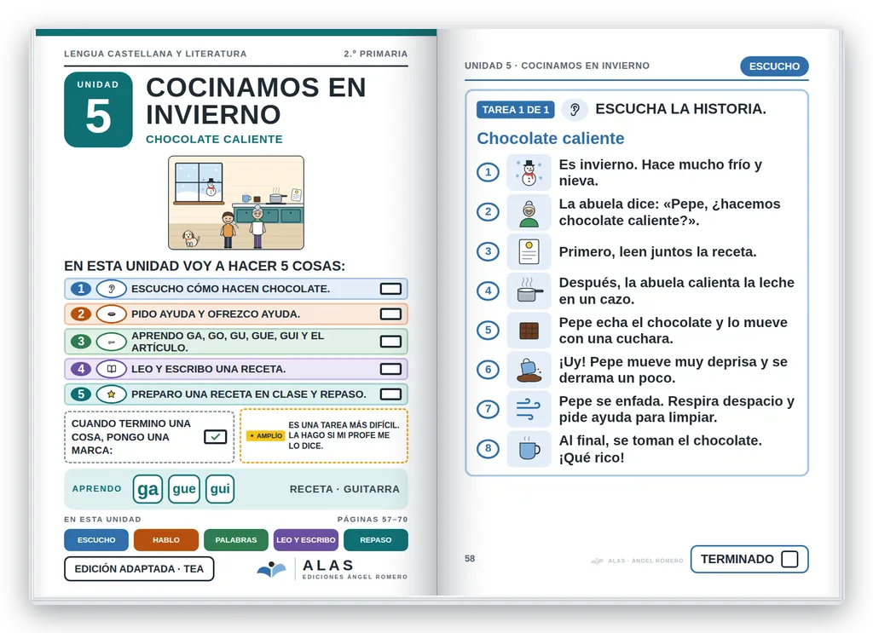This screenshot has height=633, width=873.
Task: Tick the TERMINADO checkbox
Action: click(789, 559)
